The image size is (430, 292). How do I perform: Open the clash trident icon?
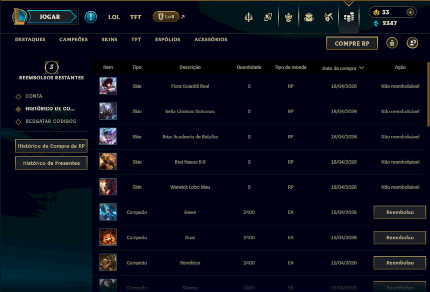248,17
